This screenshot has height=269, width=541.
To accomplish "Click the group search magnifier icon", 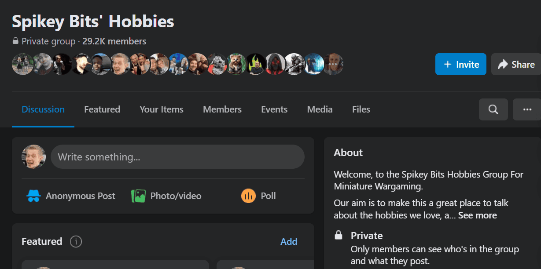I will point(493,109).
